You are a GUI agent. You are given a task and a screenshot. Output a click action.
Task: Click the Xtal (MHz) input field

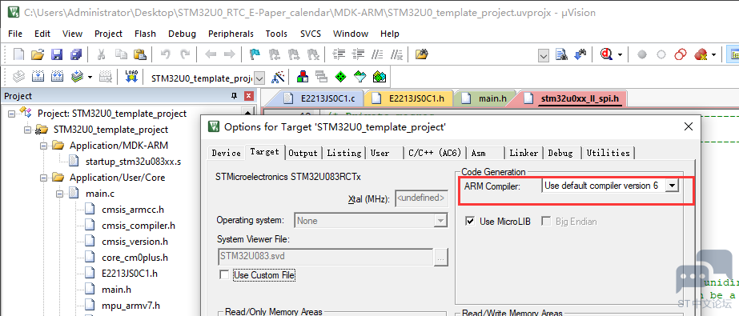[x=421, y=198]
